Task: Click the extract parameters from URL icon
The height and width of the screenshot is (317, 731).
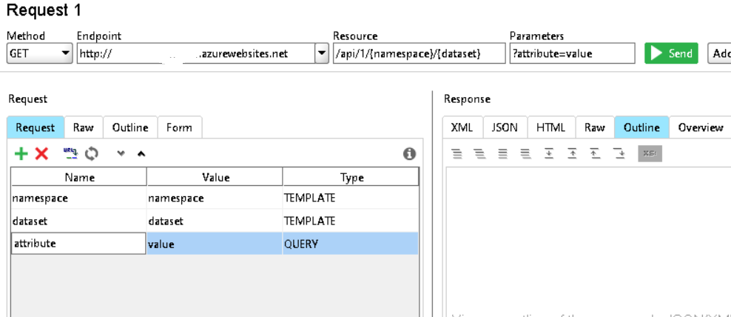Action: click(70, 153)
